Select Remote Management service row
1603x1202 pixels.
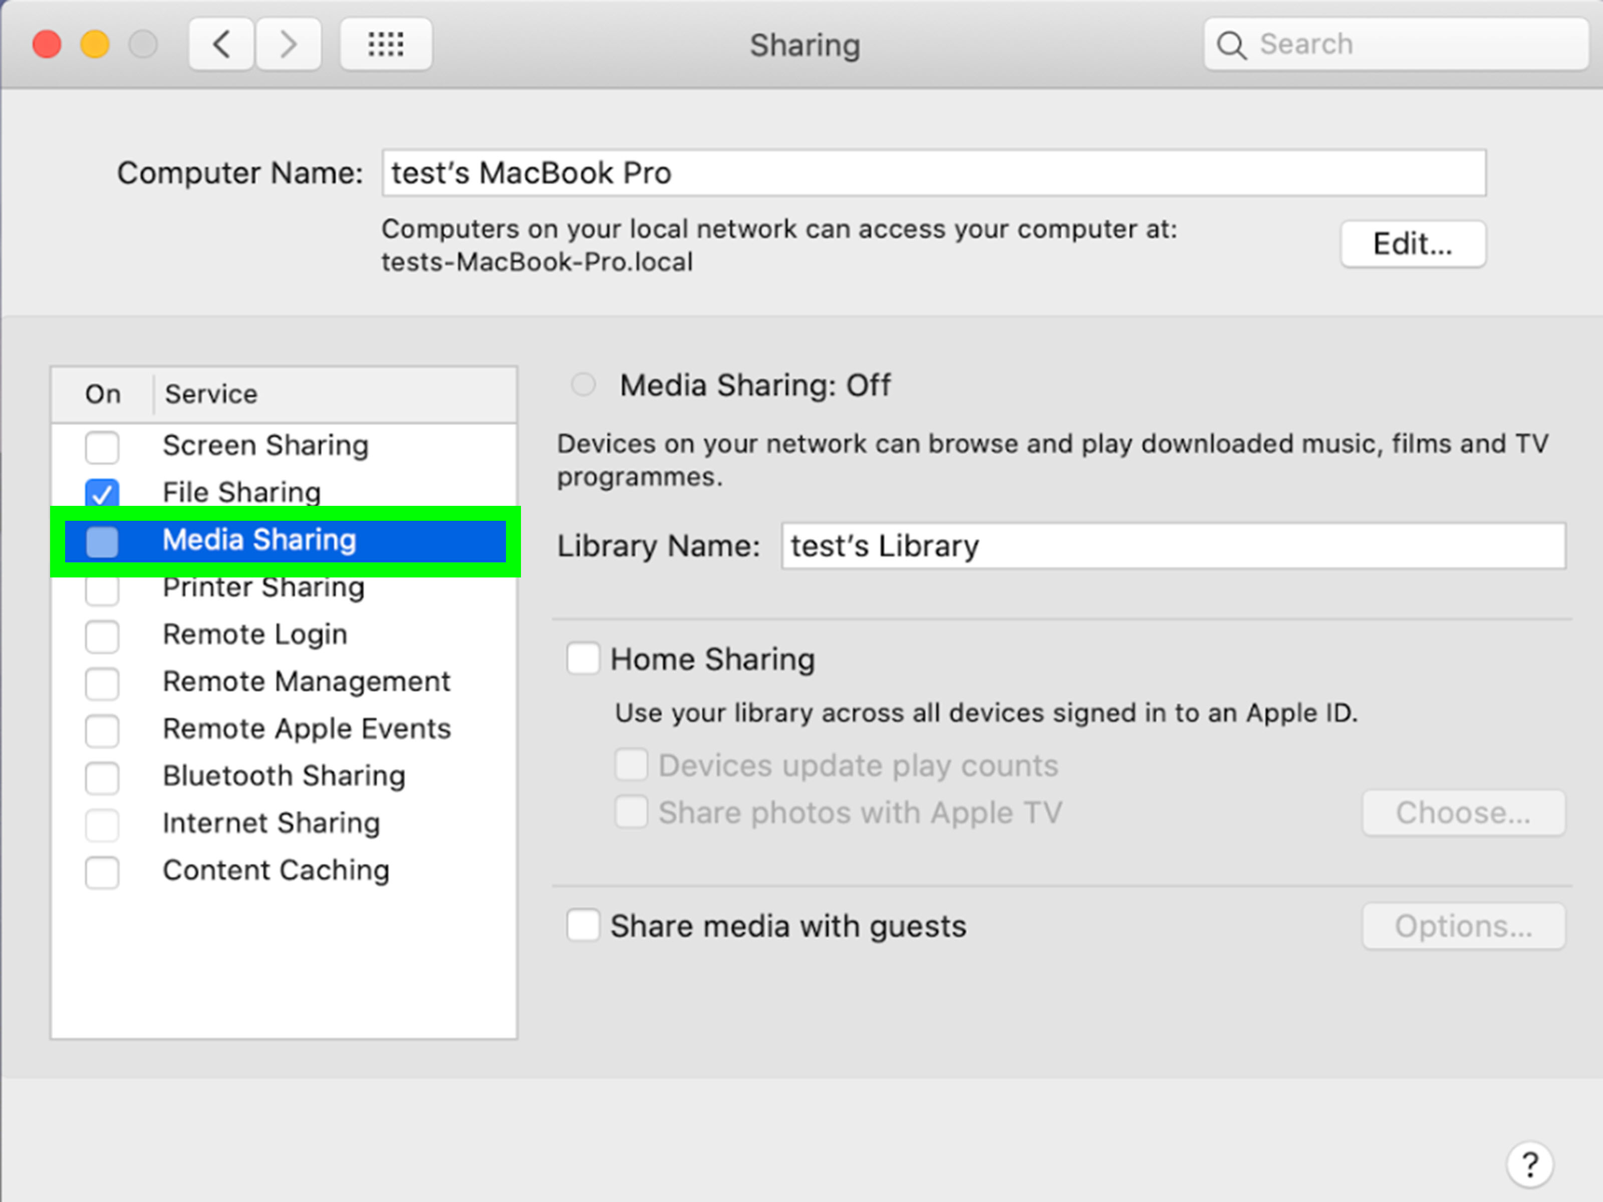[x=284, y=682]
